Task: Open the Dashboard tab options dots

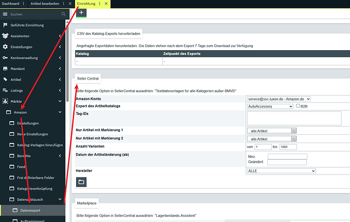Action: [x=24, y=4]
